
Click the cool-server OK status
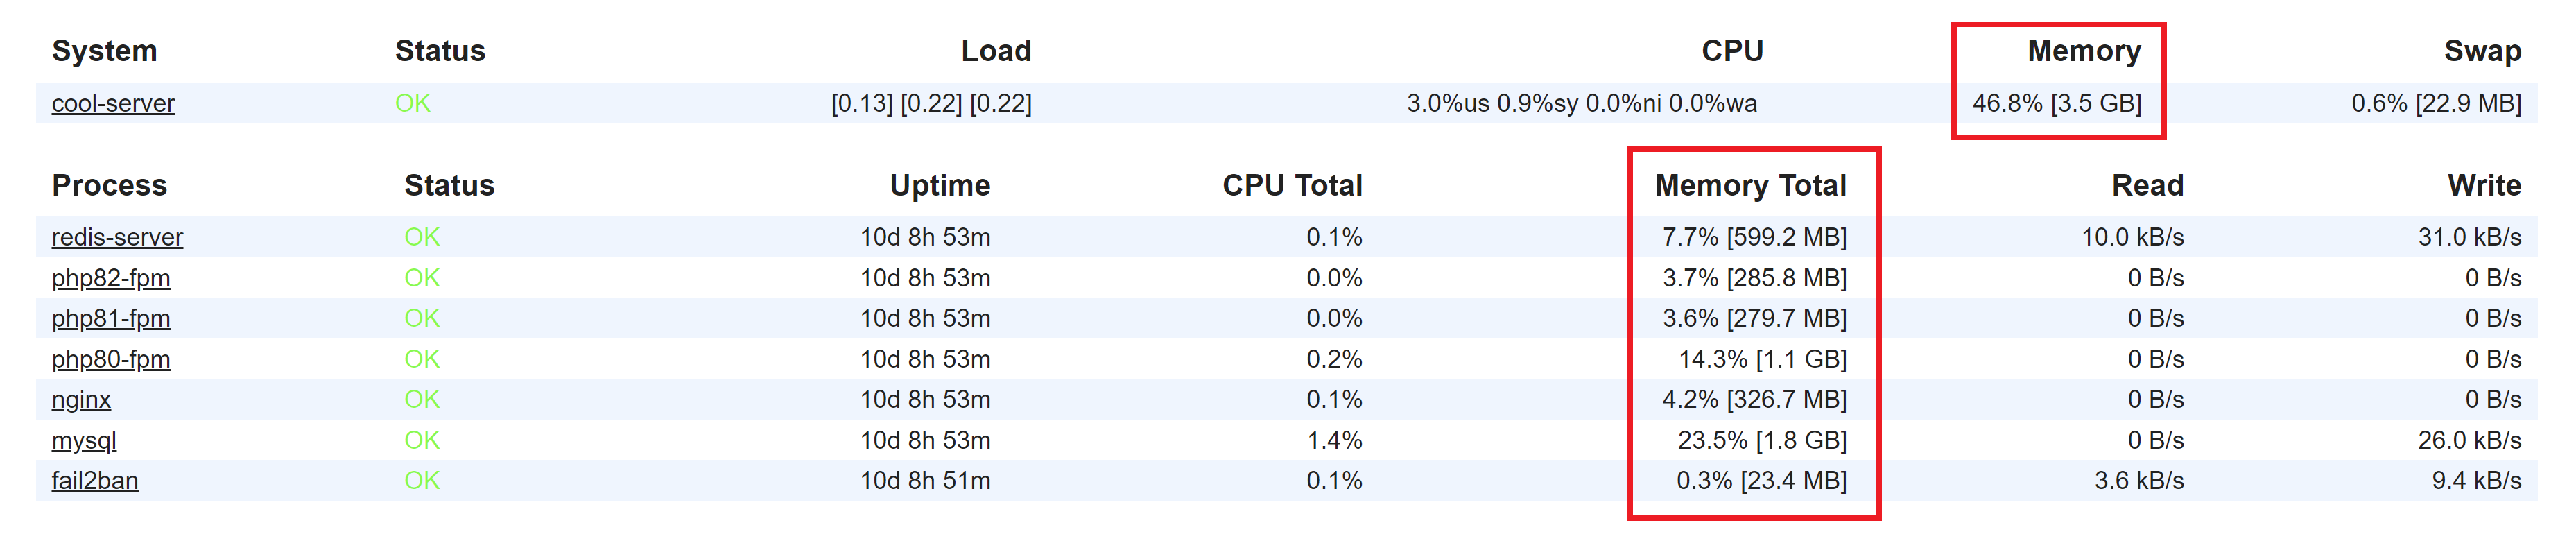413,103
